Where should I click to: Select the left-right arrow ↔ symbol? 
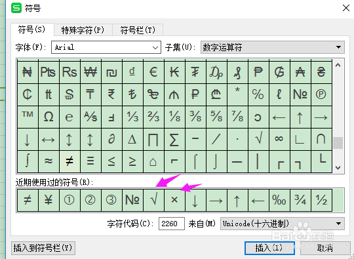pos(49,139)
